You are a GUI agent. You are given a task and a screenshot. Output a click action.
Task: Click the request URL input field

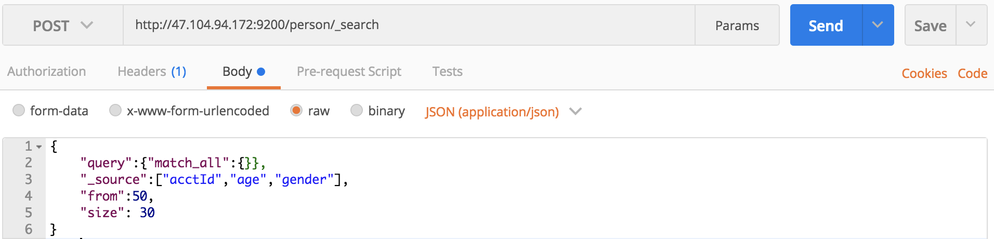[x=409, y=25]
